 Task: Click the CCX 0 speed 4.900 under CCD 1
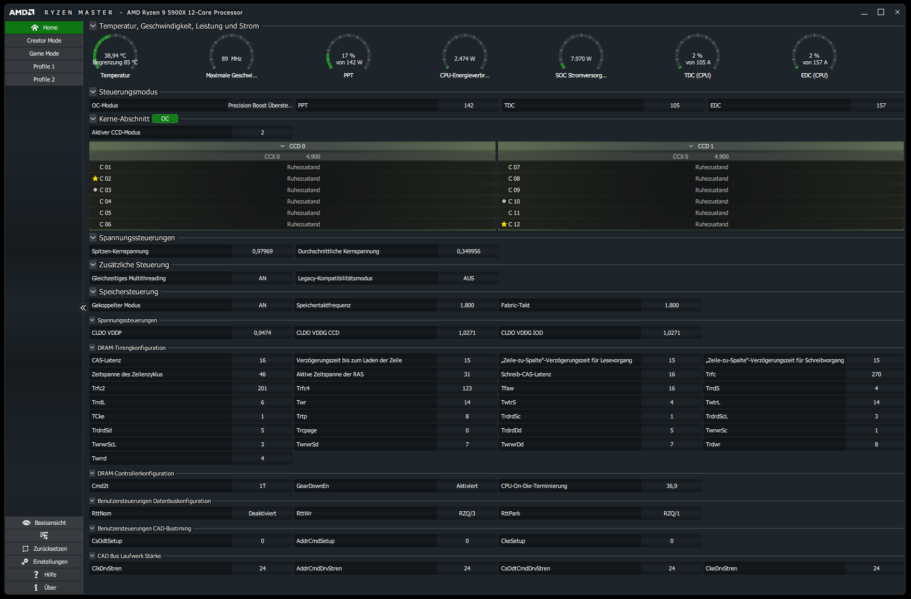click(x=721, y=157)
